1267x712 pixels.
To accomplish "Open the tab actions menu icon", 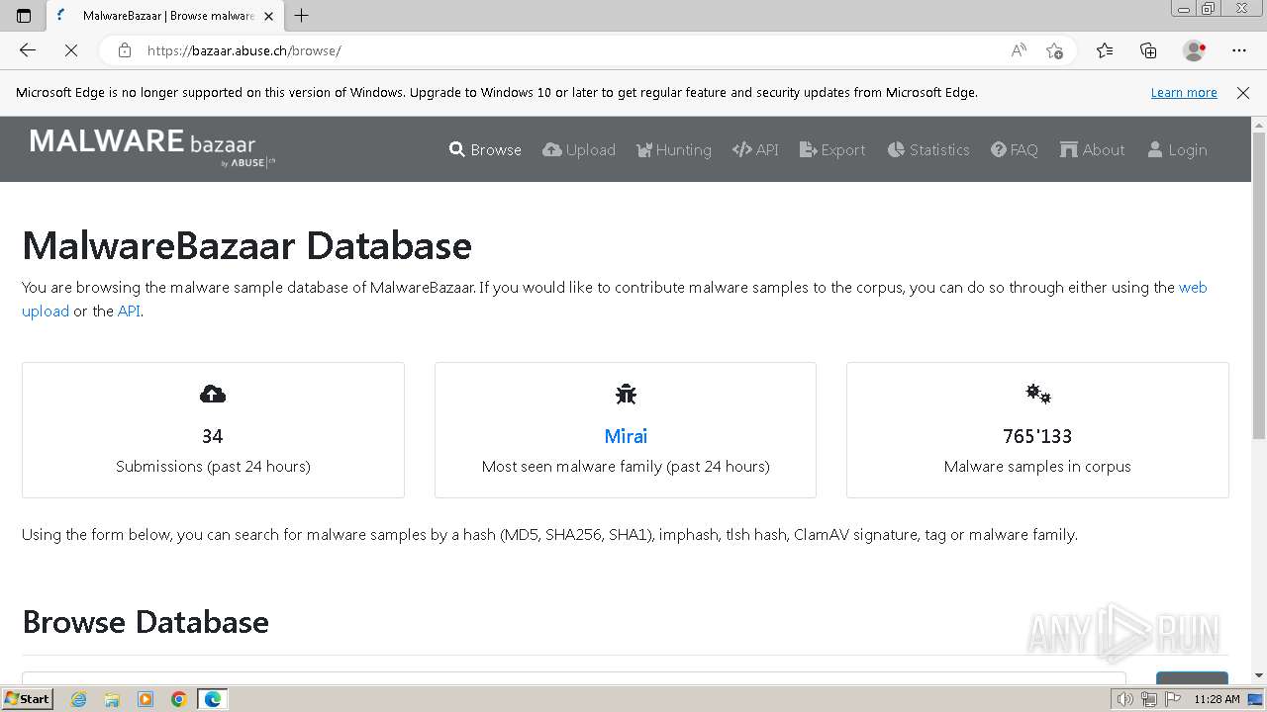I will click(x=24, y=15).
